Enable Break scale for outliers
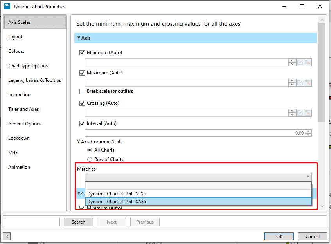This screenshot has width=331, height=244. click(x=82, y=91)
